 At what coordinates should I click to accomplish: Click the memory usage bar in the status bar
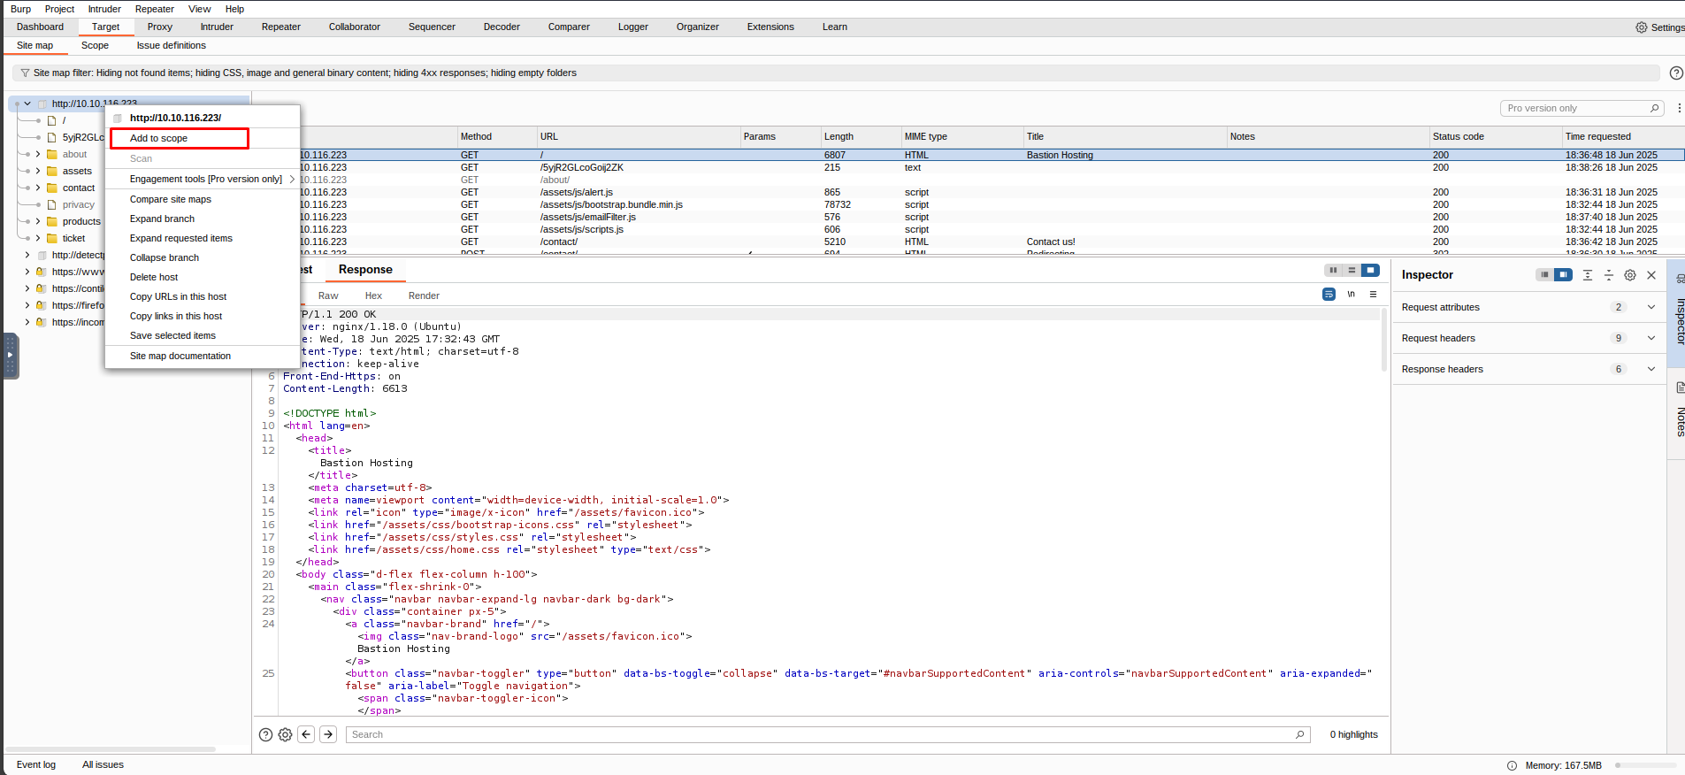pos(1644,765)
